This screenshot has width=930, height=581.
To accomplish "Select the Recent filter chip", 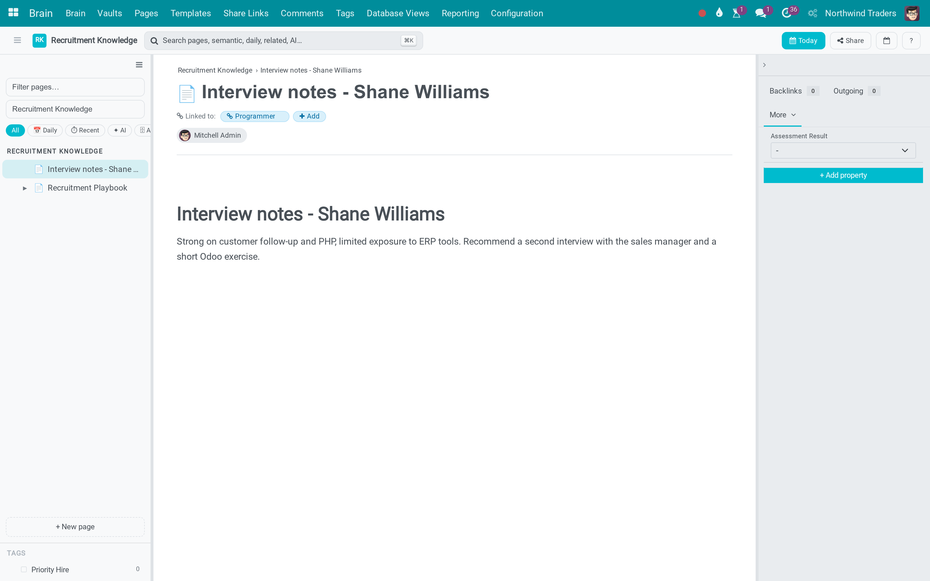I will point(85,130).
